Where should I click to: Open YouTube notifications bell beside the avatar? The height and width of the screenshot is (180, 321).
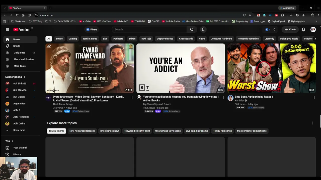tap(303, 29)
